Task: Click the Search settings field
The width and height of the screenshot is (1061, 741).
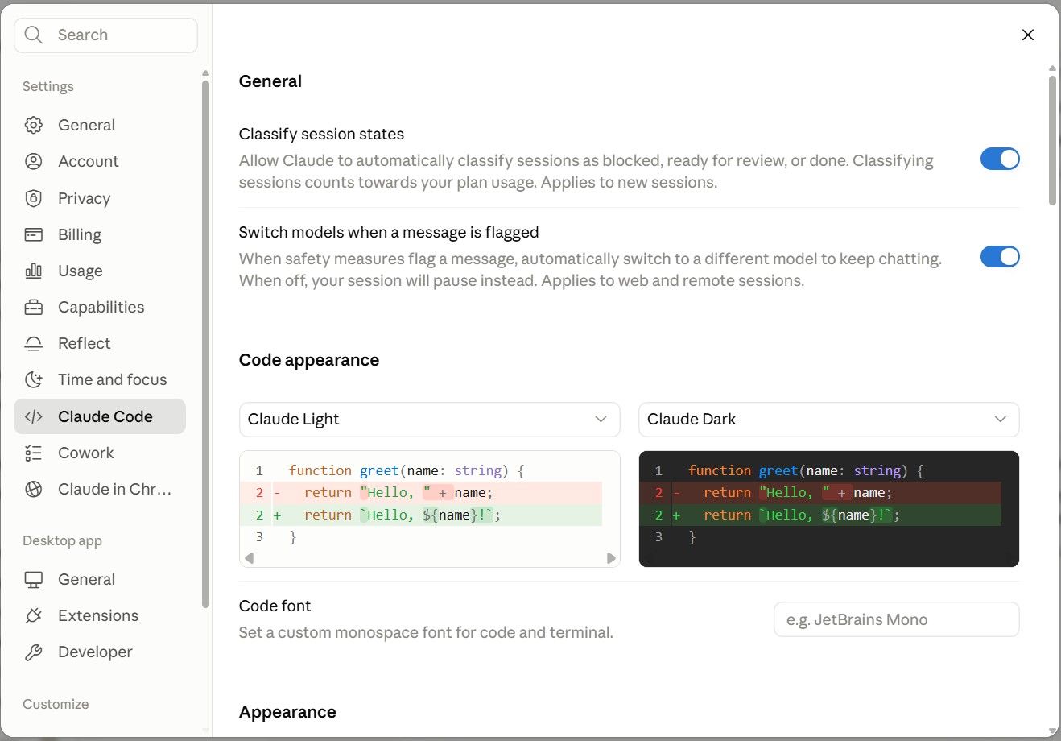Action: [105, 35]
